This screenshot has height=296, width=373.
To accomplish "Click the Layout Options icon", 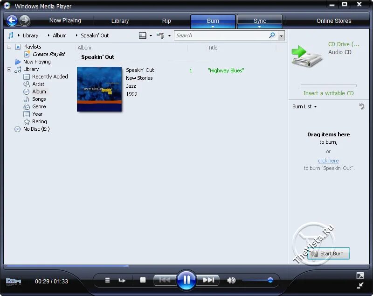I will tap(143, 35).
